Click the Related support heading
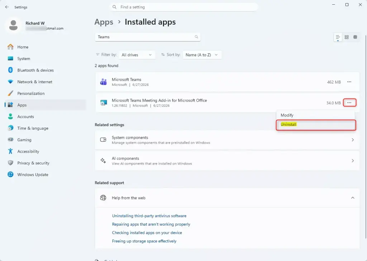 coord(109,183)
